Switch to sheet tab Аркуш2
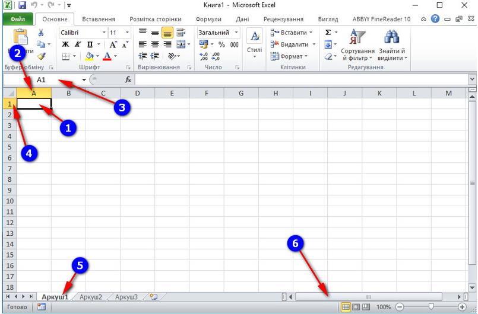 click(90, 297)
